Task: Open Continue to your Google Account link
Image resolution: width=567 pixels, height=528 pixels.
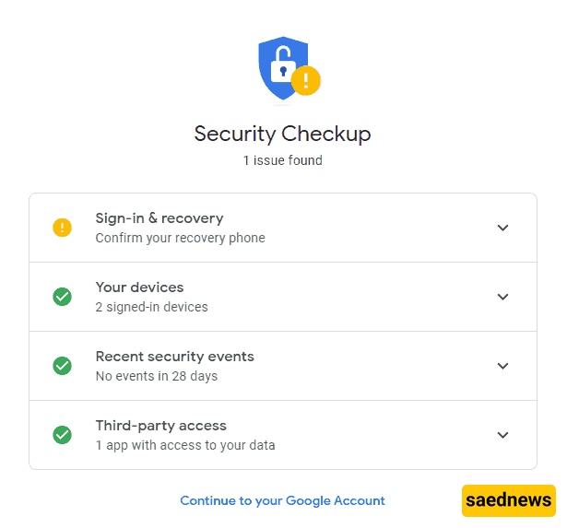Action: [x=282, y=500]
